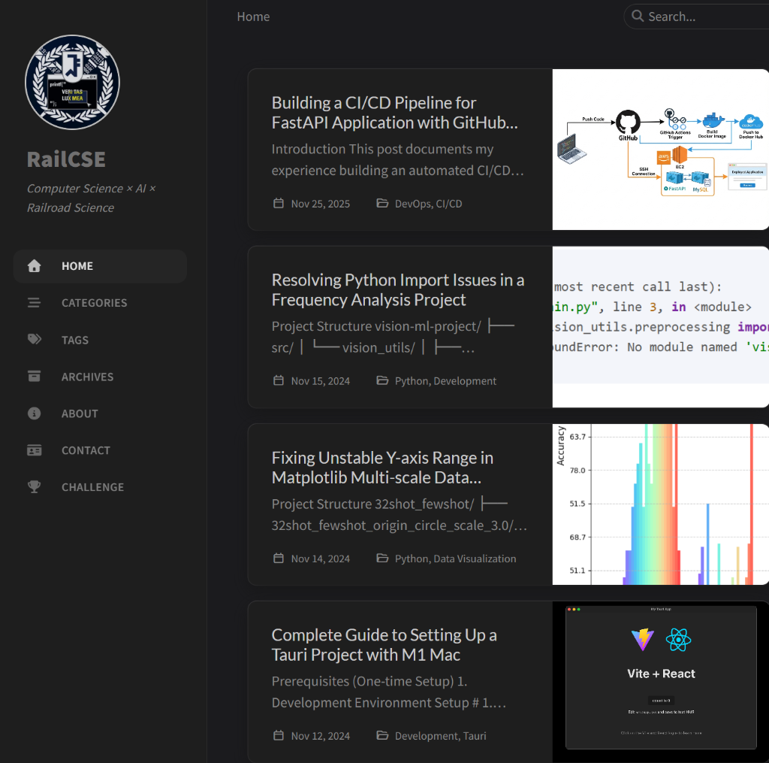Click the folder icon next to DevOps, CI/CD
This screenshot has height=763, width=769.
point(383,203)
